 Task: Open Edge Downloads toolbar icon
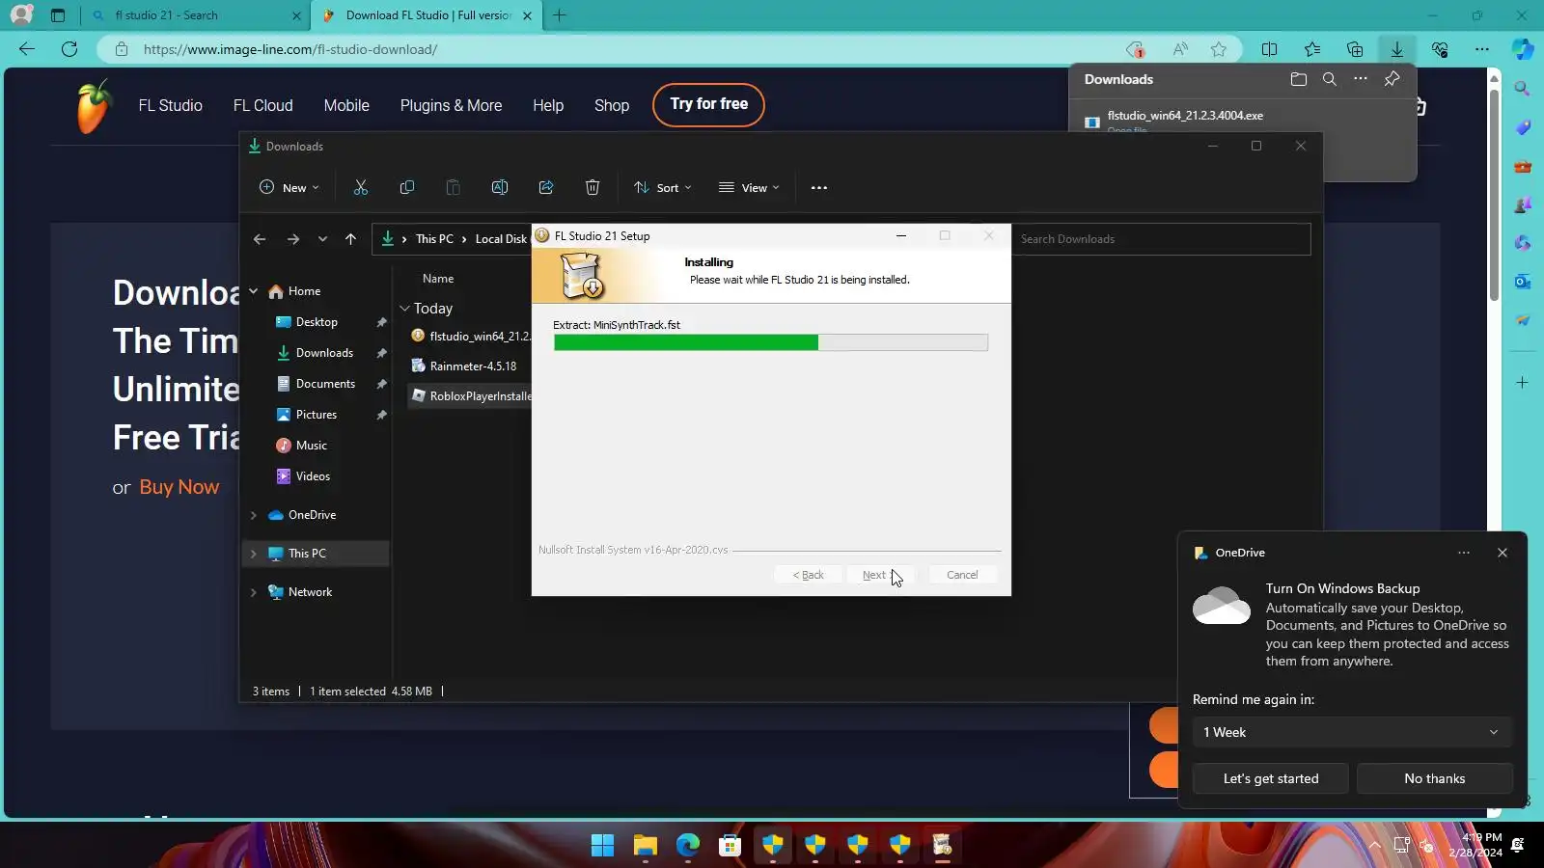[x=1396, y=49]
